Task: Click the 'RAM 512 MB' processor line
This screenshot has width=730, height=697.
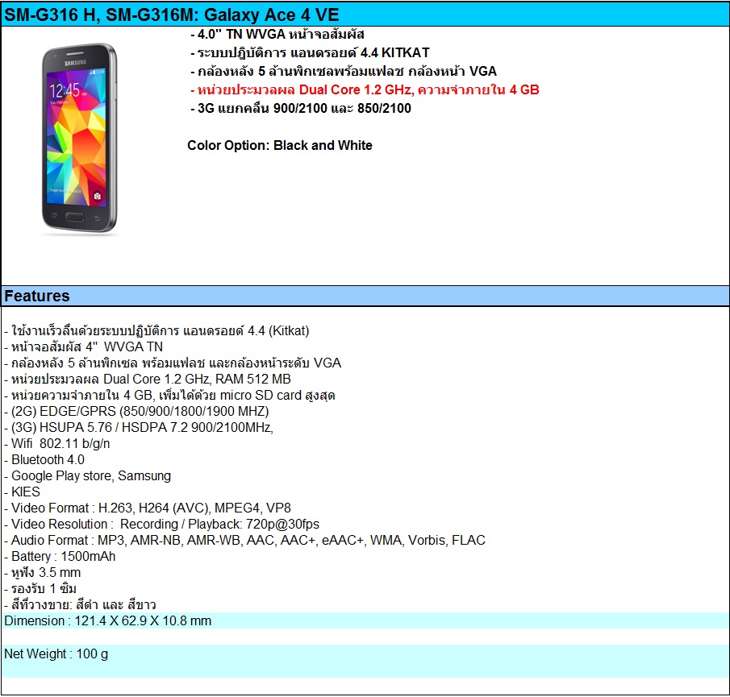Action: click(x=148, y=380)
